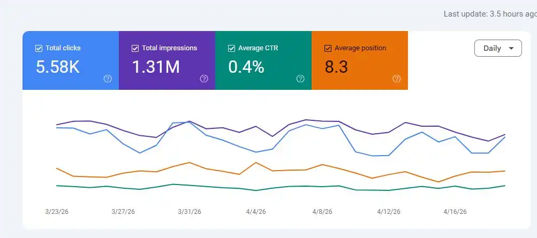Uncheck the Average CTR checkbox
This screenshot has height=238, width=537.
(x=231, y=49)
